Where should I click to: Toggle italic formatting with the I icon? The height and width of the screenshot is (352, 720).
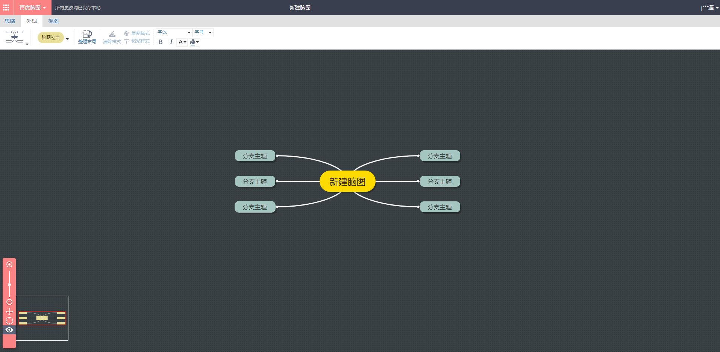point(171,42)
